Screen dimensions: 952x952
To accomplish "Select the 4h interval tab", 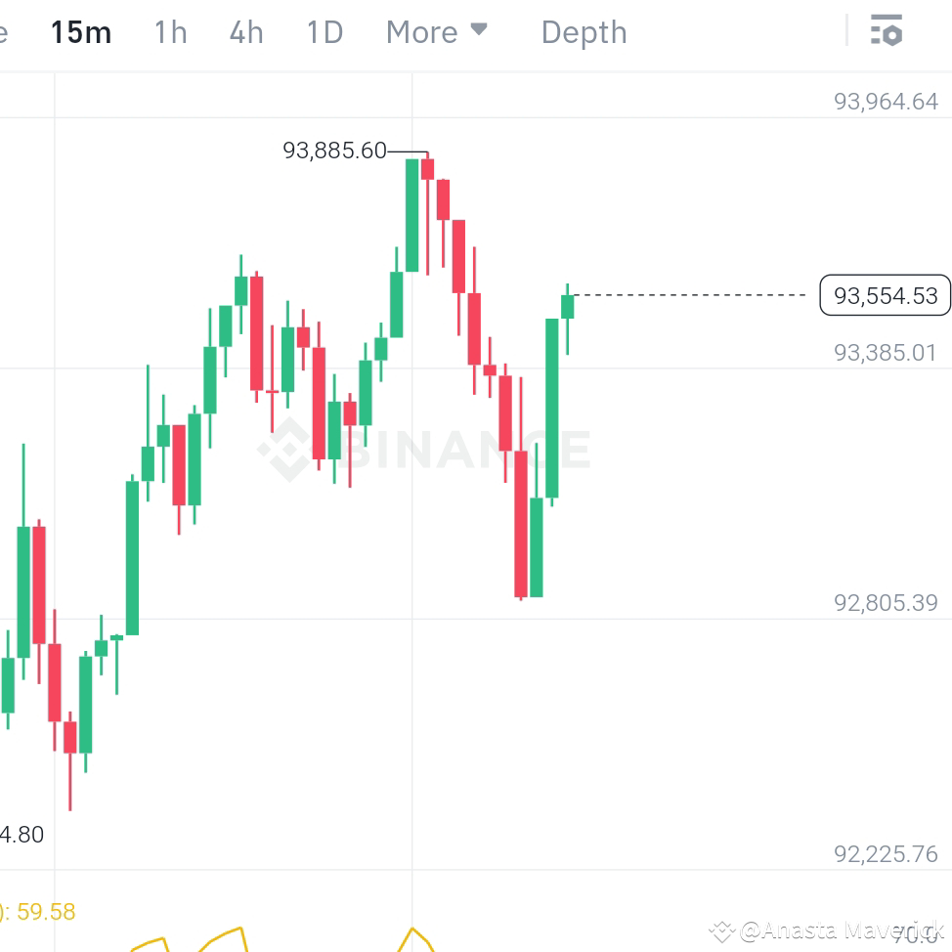I will click(245, 31).
